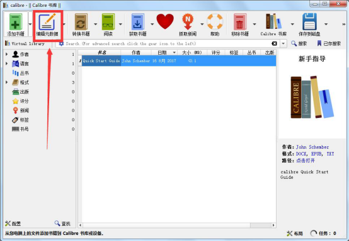Open Add books dropdown arrow
Viewport: 349px width, 241px height.
click(x=30, y=24)
